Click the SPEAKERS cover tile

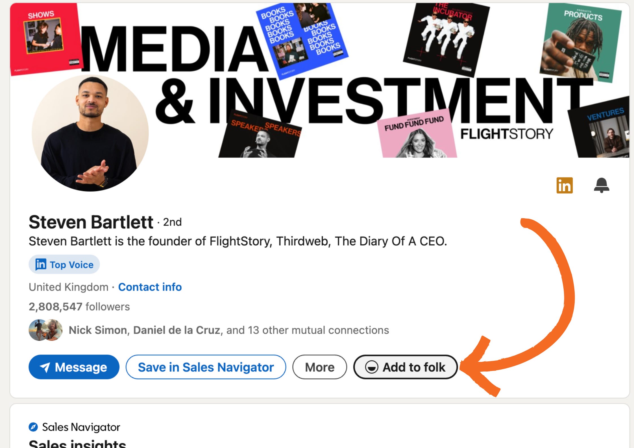pos(260,134)
